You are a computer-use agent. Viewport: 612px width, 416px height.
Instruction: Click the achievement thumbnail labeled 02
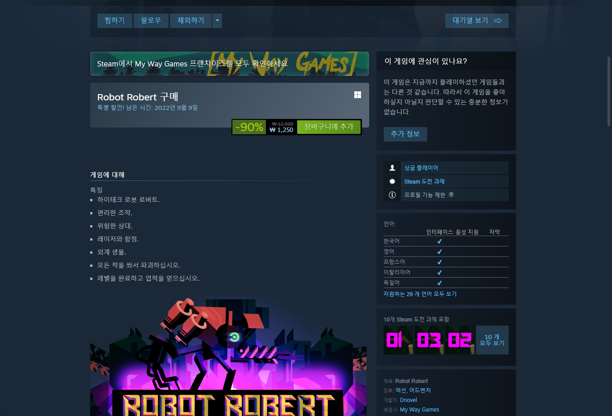click(460, 340)
